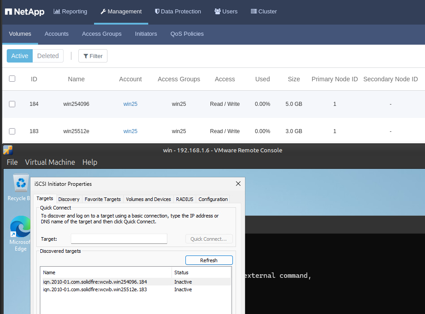Switch to Volumes and Devices tab

coord(148,199)
